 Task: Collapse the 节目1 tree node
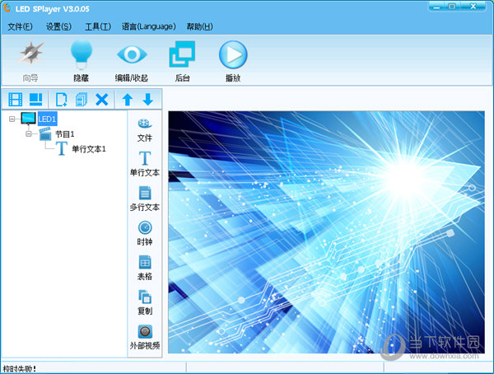click(x=29, y=133)
